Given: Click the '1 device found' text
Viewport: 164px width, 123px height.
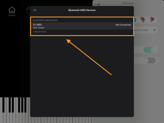Looking at the screenshot, I should (x=39, y=32).
